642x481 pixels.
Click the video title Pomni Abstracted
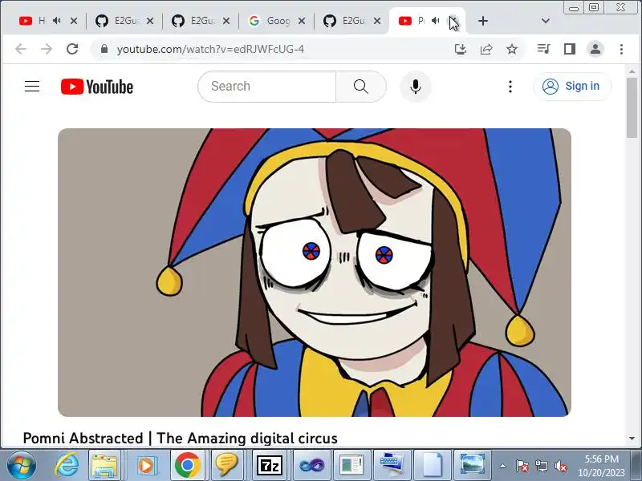pos(180,438)
